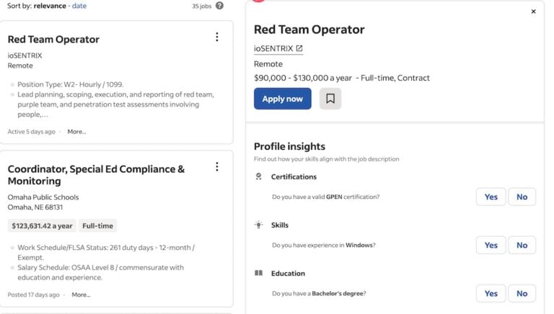Screen dimensions: 554x314
Task: Click the Skills lightbulb icon
Action: 259,225
